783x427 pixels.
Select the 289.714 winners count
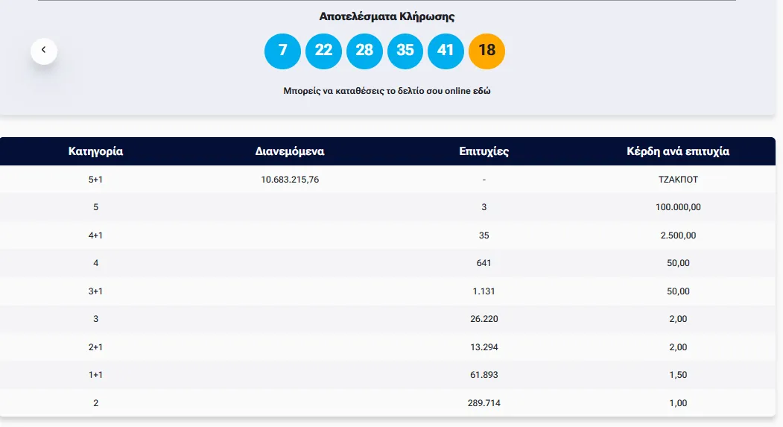[484, 403]
